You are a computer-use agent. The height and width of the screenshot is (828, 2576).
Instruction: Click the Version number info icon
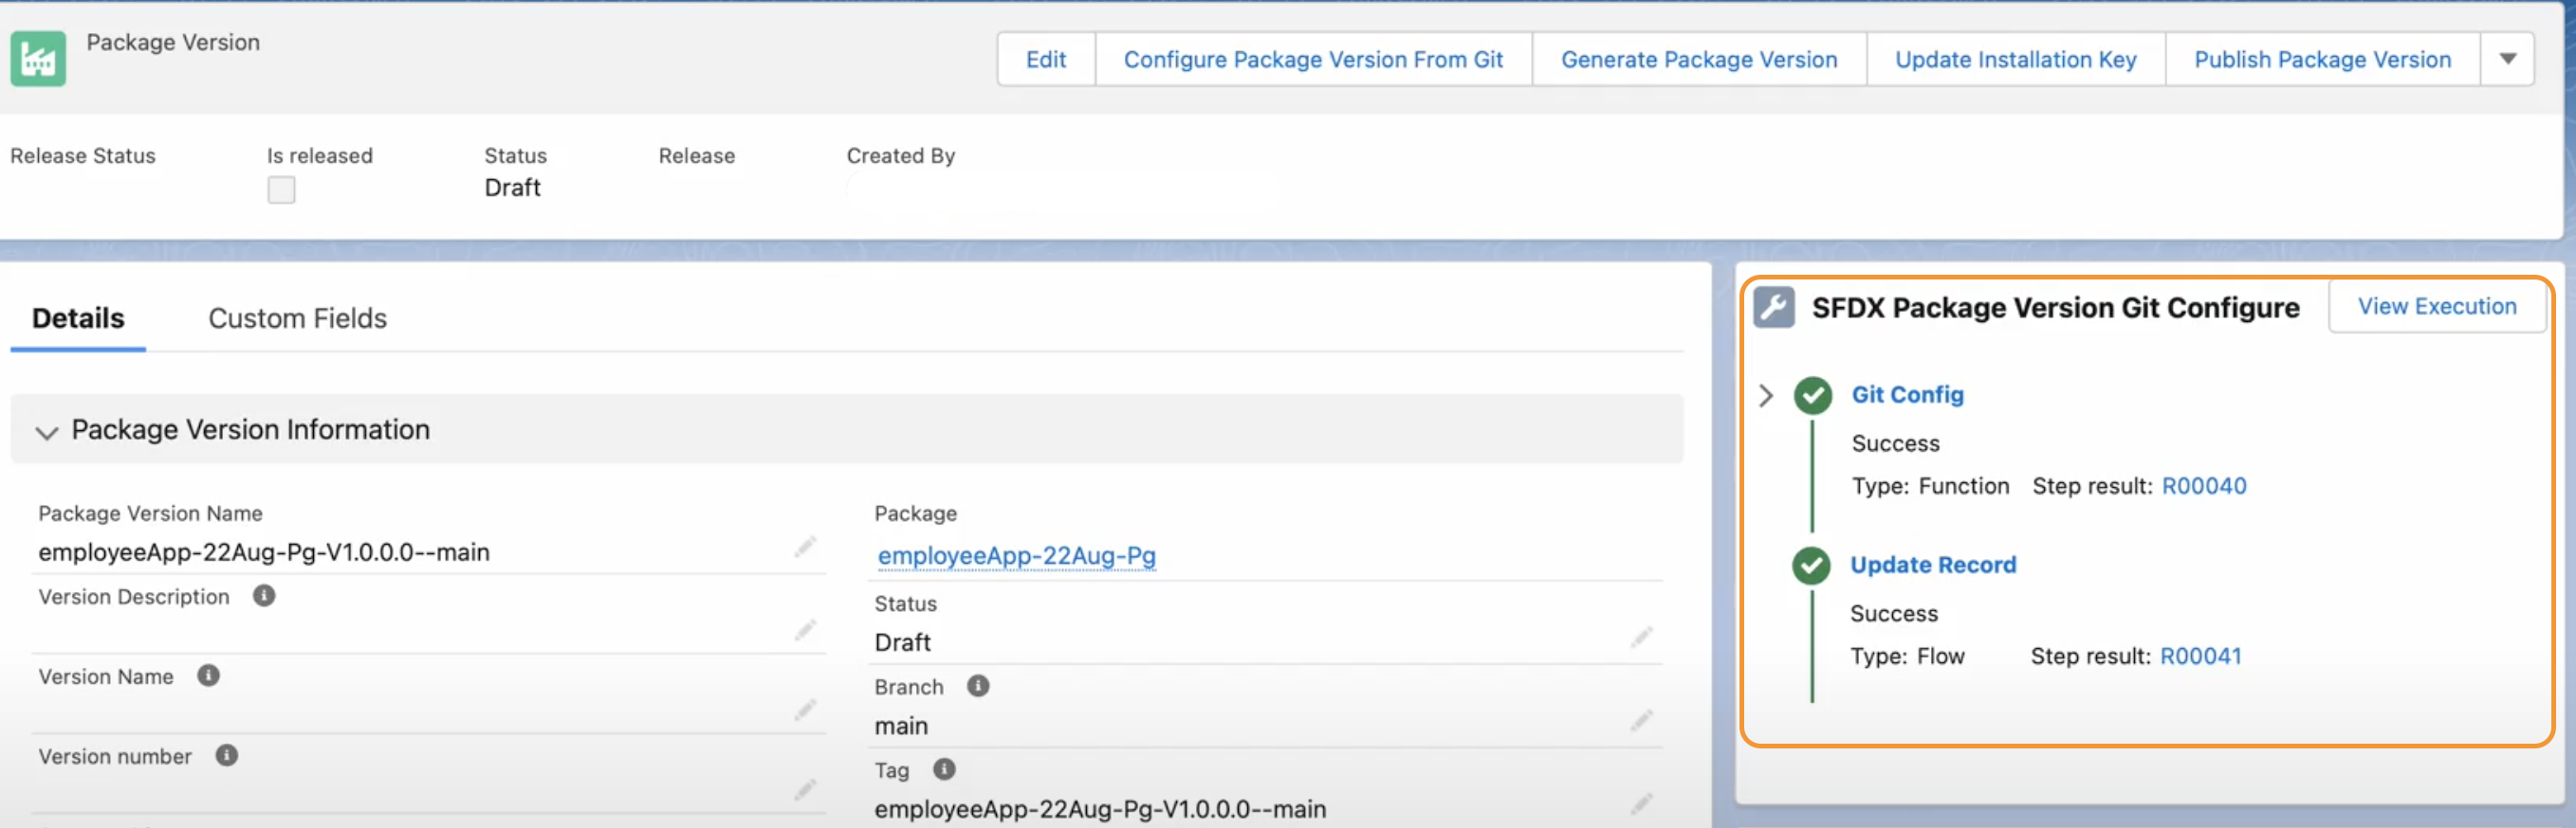[x=227, y=756]
